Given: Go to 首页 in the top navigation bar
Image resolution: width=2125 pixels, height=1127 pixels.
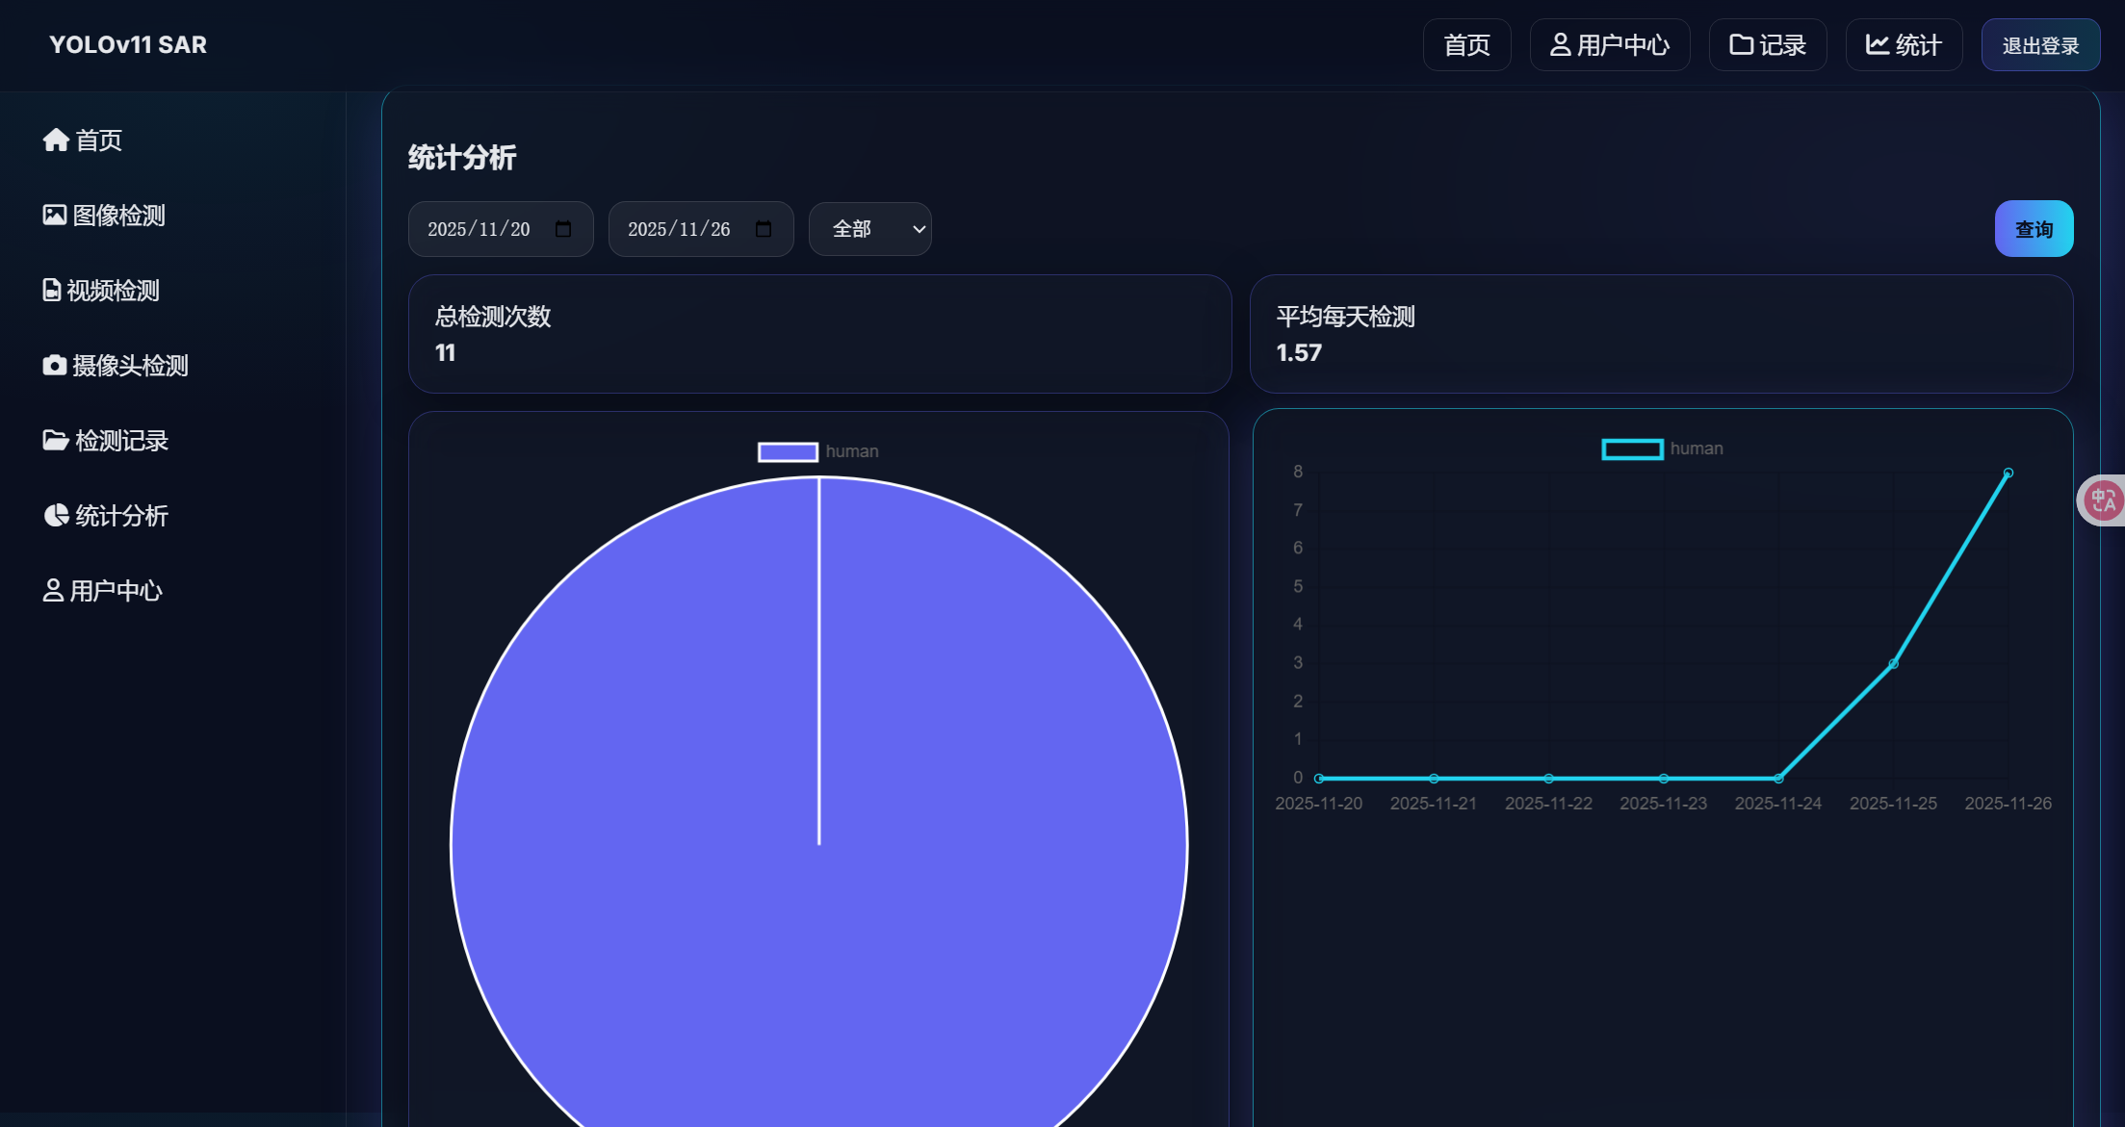Looking at the screenshot, I should click(1466, 45).
